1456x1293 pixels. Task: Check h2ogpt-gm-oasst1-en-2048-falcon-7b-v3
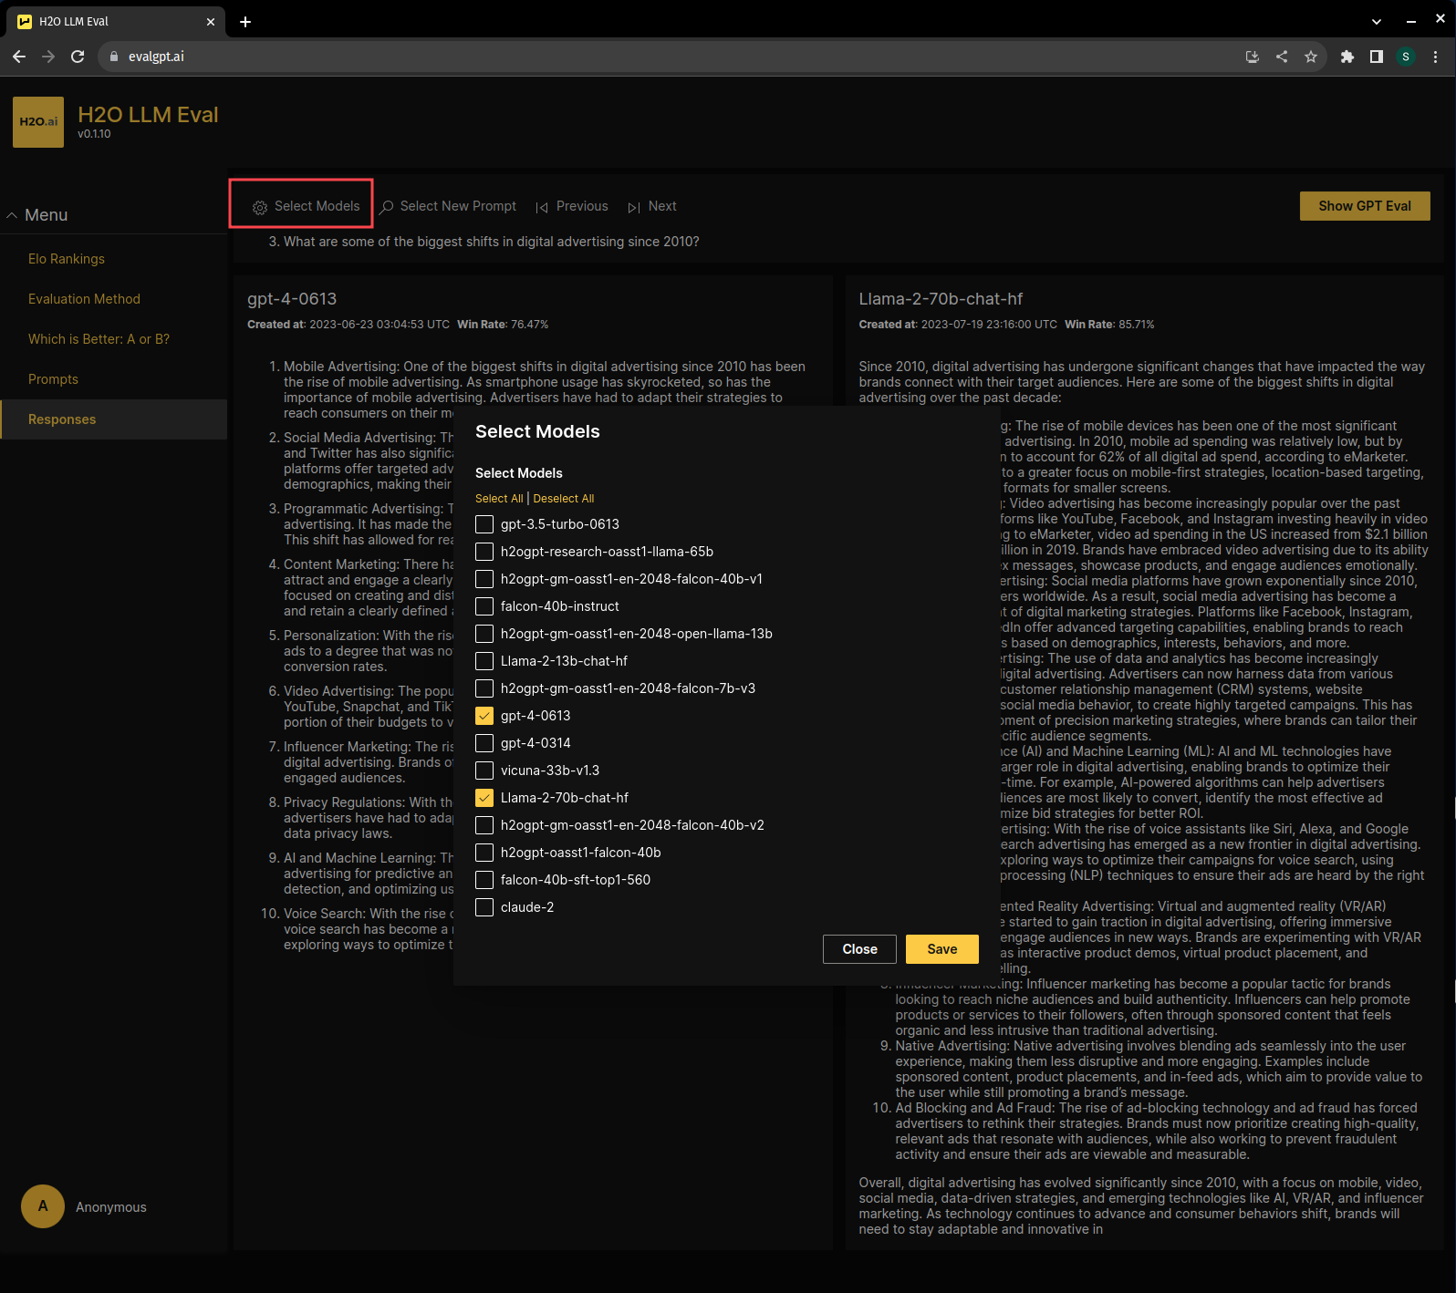484,688
